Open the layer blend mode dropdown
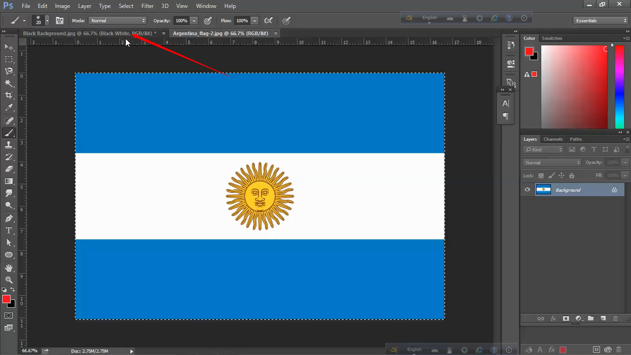The width and height of the screenshot is (631, 355). pyautogui.click(x=552, y=162)
